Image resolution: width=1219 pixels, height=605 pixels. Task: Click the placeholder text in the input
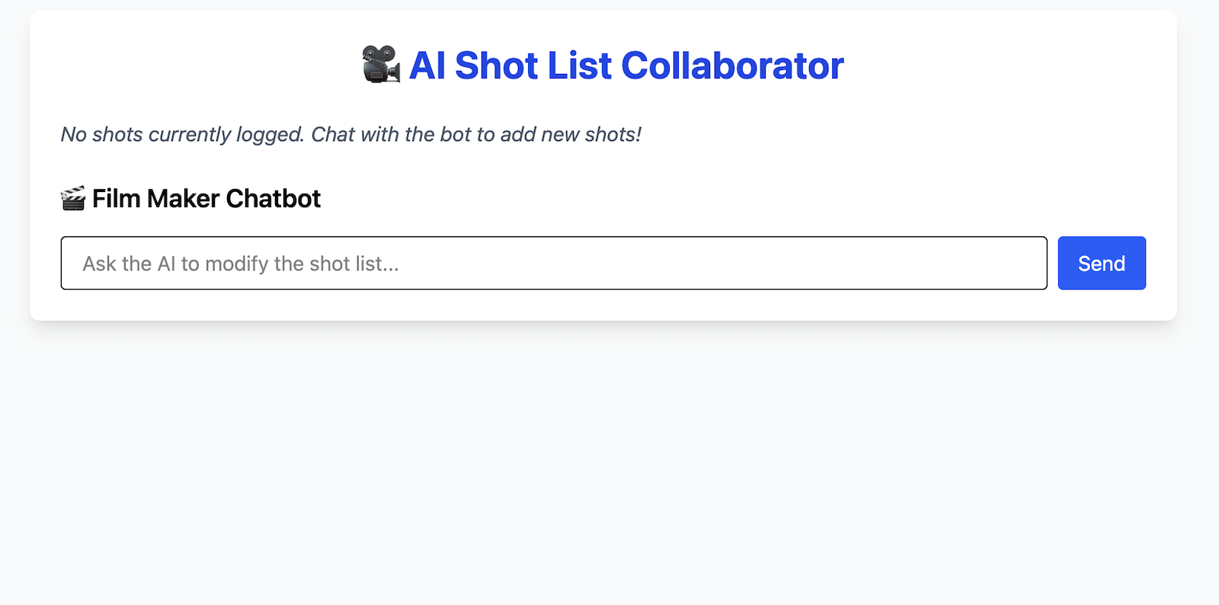click(239, 263)
